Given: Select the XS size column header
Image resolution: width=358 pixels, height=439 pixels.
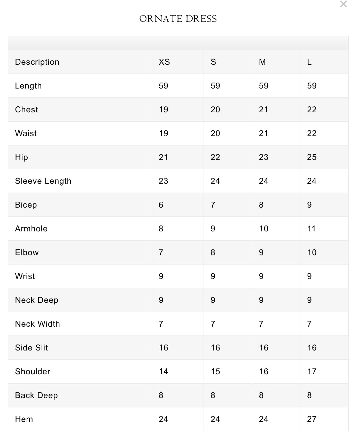Looking at the screenshot, I should (164, 62).
